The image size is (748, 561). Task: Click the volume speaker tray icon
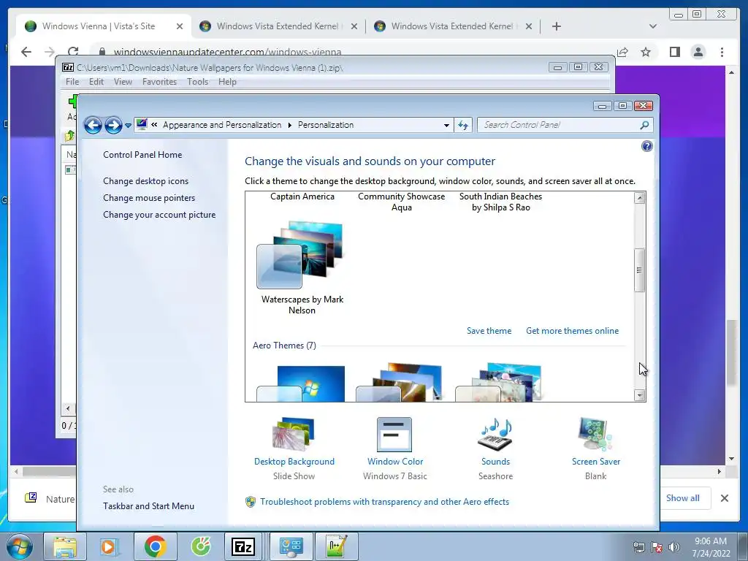tap(673, 546)
